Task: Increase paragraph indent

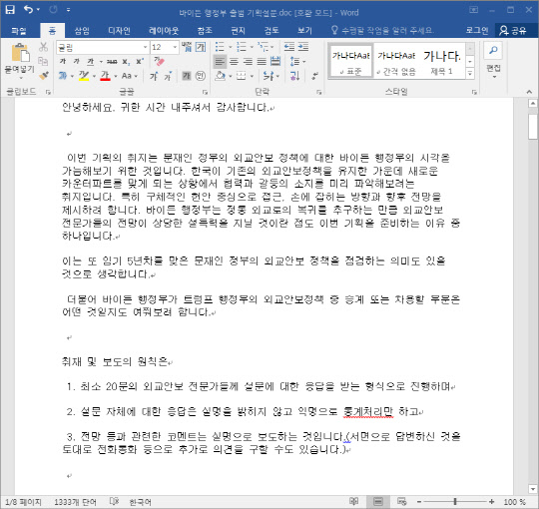Action: click(x=303, y=46)
